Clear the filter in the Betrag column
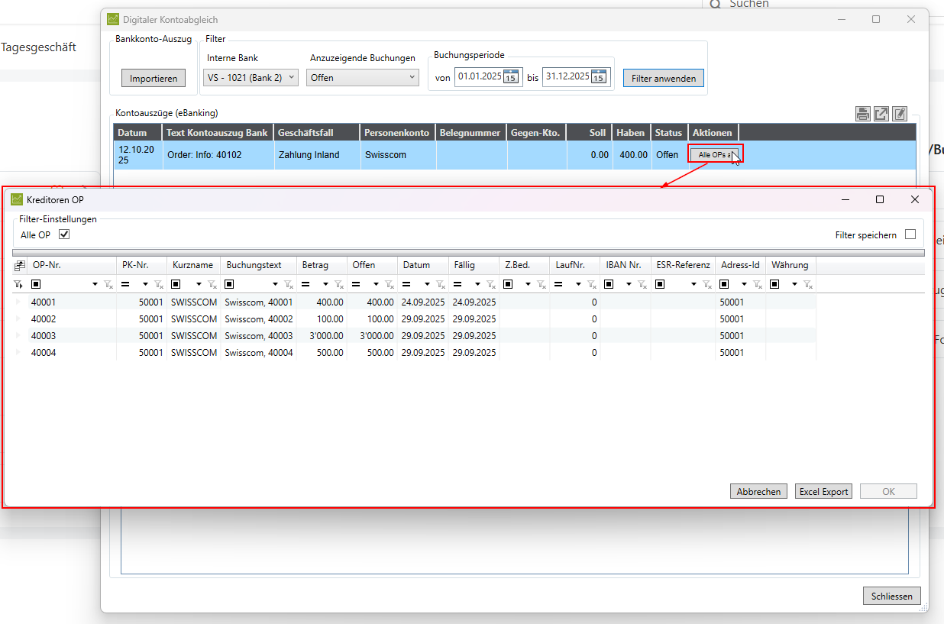944x624 pixels. [x=339, y=284]
